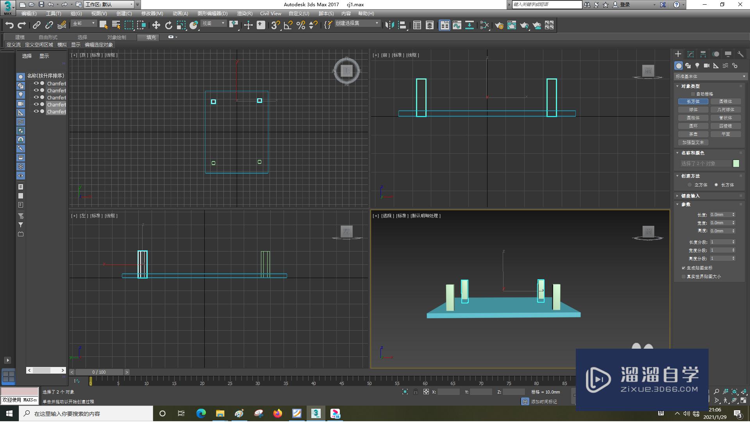Image resolution: width=750 pixels, height=422 pixels.
Task: Toggle the 3D Snaps icon
Action: [x=275, y=25]
